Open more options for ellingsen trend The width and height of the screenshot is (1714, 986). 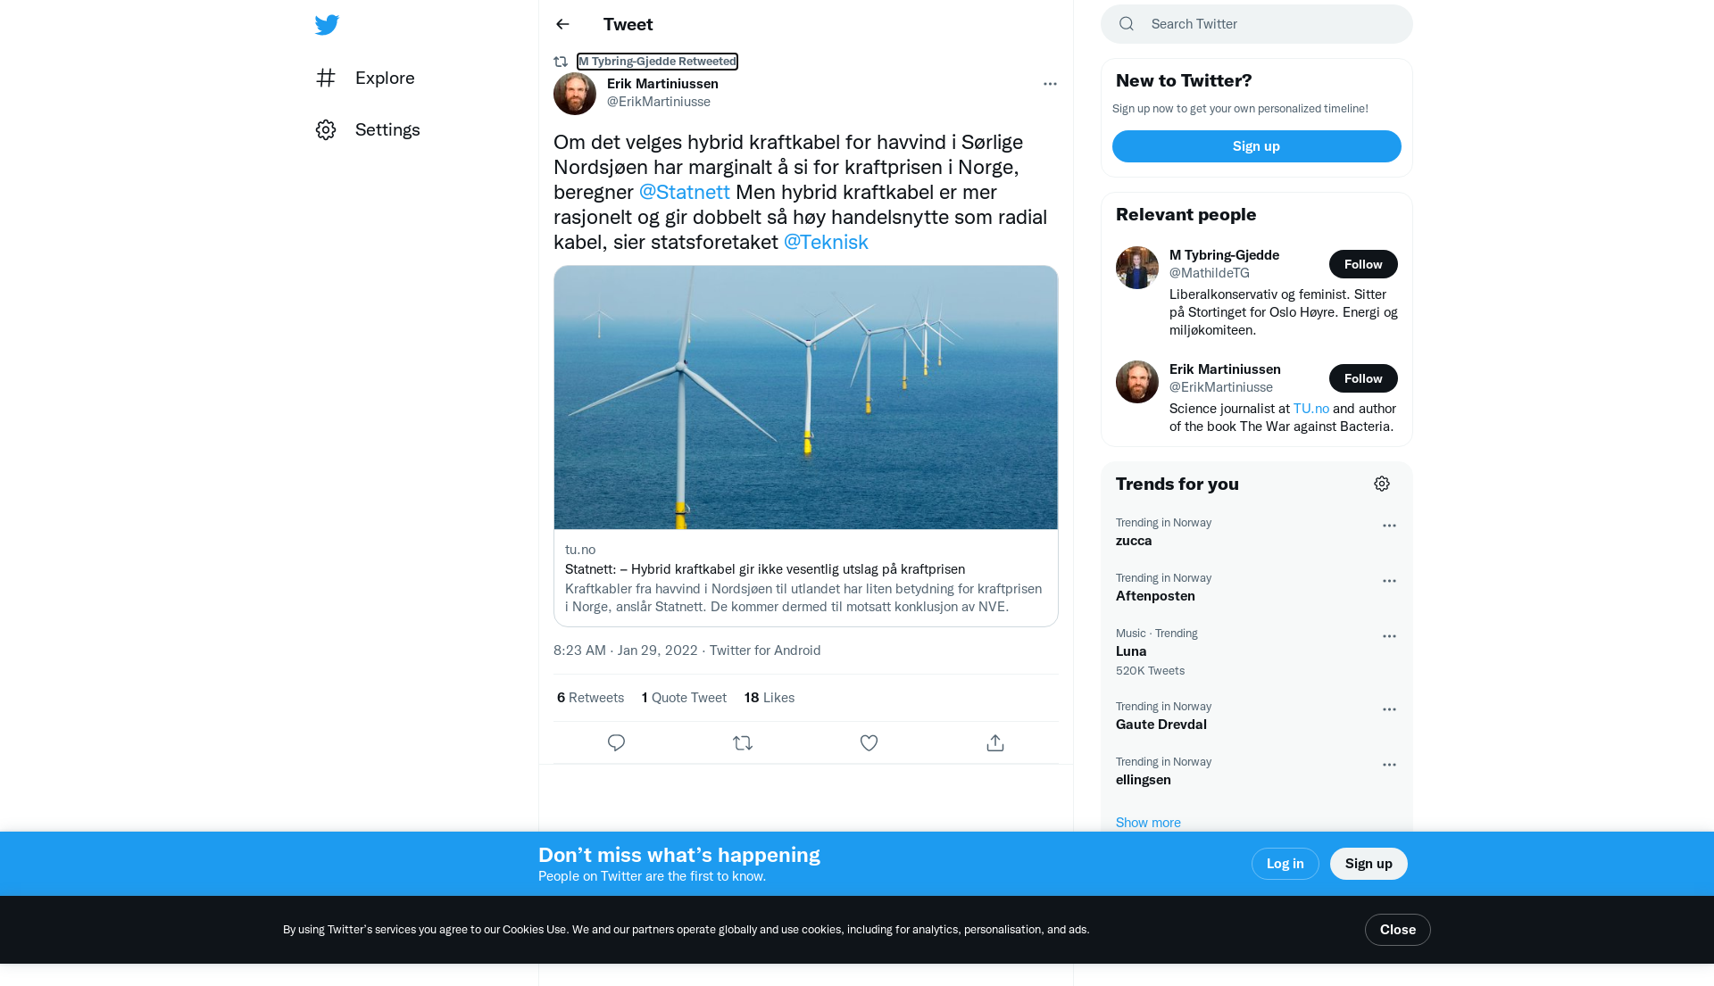pyautogui.click(x=1389, y=765)
